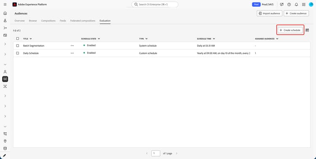Open the Type column dropdown
The height and width of the screenshot is (159, 316).
click(x=146, y=39)
